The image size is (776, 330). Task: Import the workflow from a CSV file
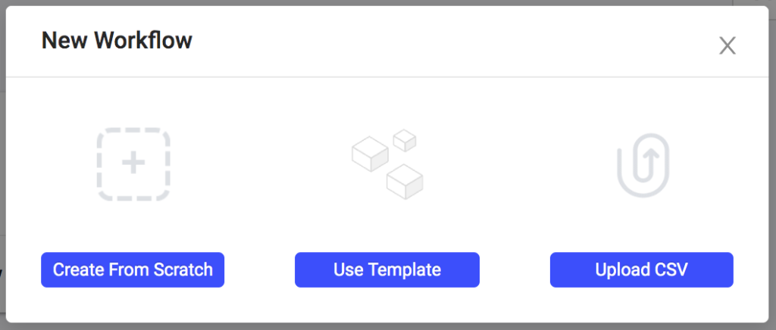pyautogui.click(x=641, y=269)
